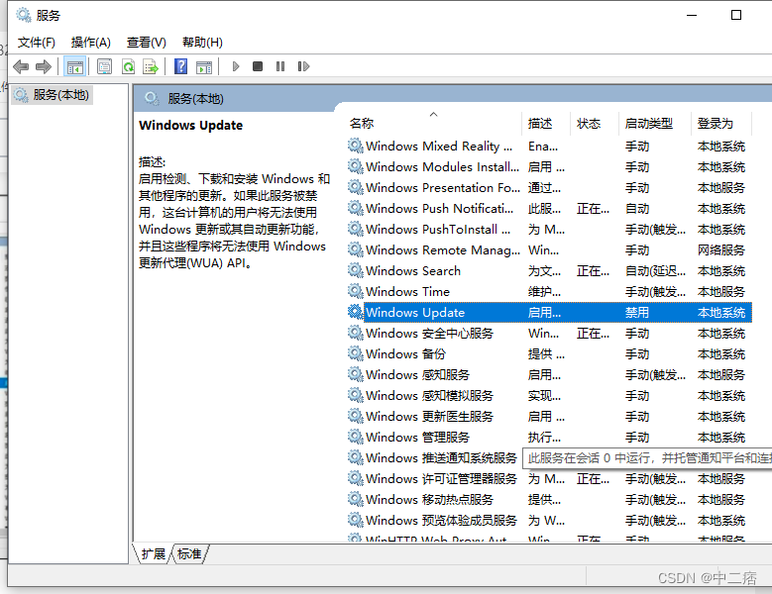This screenshot has height=594, width=772.
Task: Click gear icon beside Windows Mixed Reality
Action: 356,146
